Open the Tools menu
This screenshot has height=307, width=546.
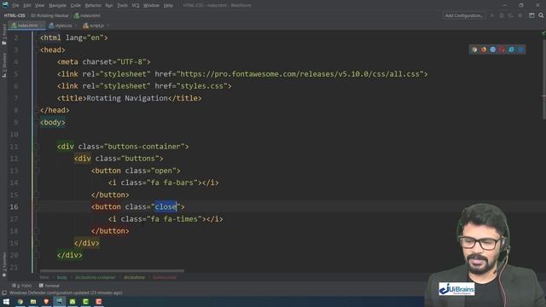coord(122,6)
